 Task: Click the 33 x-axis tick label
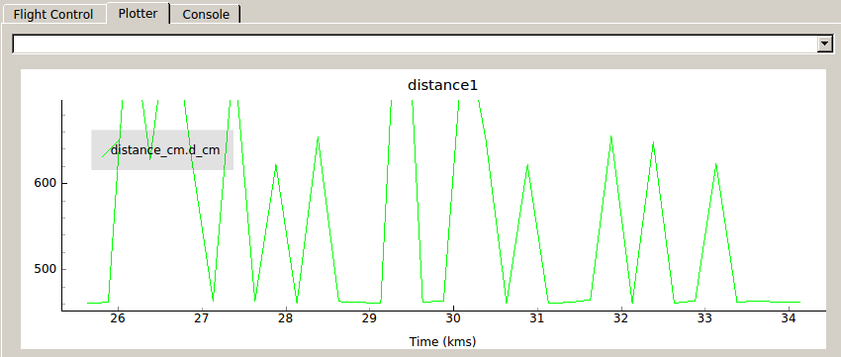[705, 318]
